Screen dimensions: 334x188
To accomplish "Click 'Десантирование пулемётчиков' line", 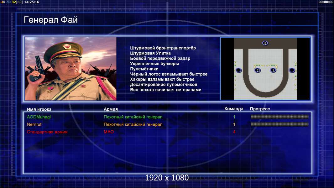I will tap(164, 84).
